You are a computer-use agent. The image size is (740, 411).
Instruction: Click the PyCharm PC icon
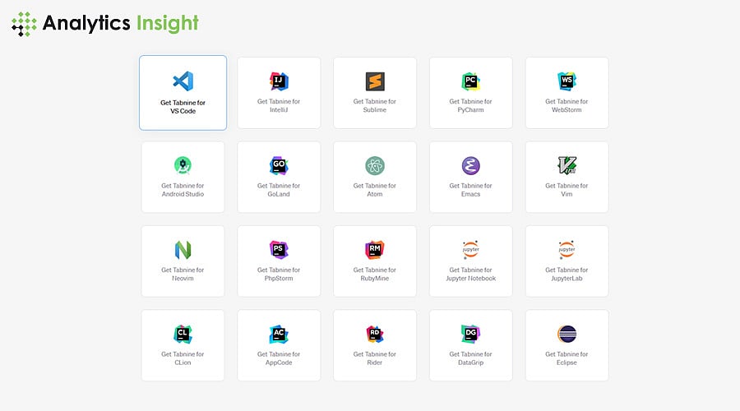click(470, 81)
